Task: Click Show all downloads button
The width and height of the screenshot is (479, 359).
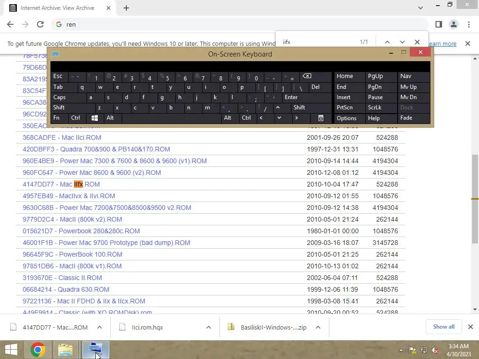Action: coord(443,327)
